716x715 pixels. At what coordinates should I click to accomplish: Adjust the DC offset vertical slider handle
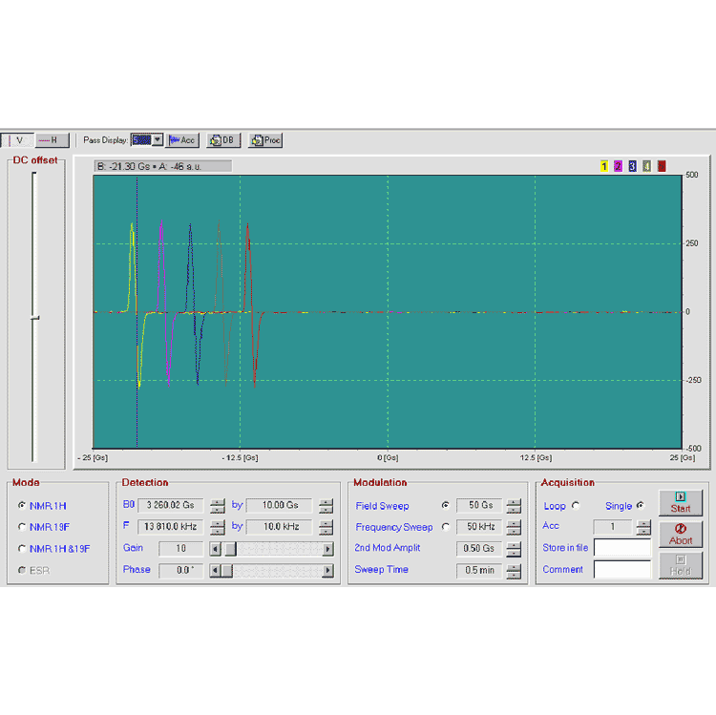pos(34,317)
